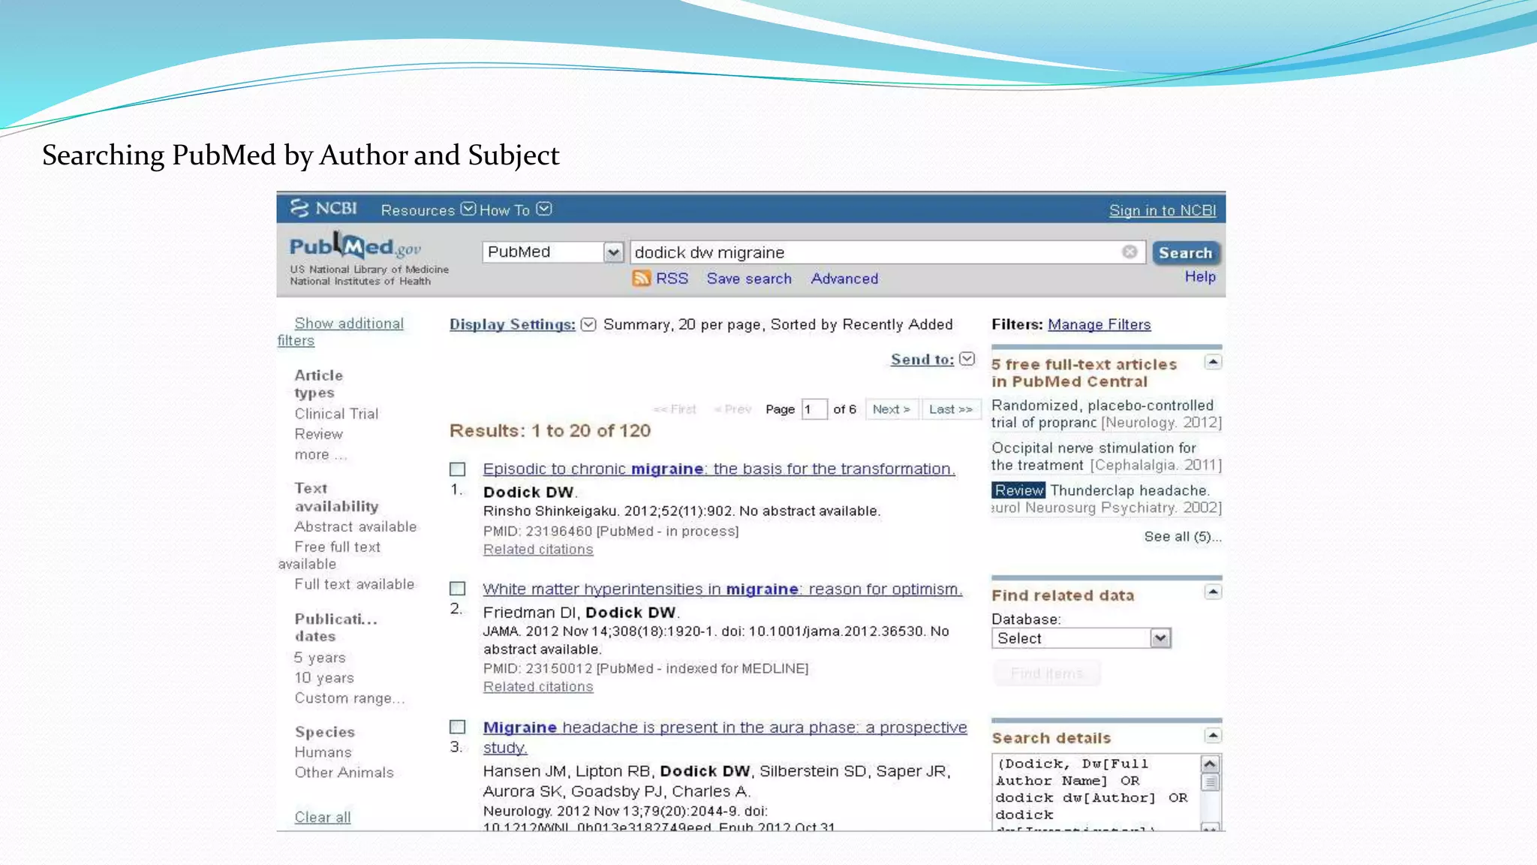Open the PubMed database selector dropdown

[x=552, y=252]
